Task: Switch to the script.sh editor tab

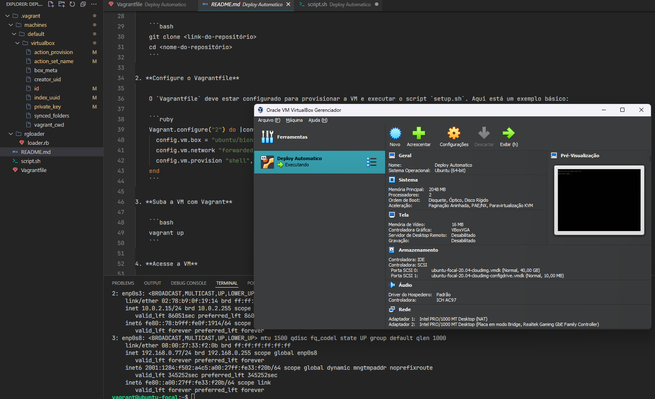Action: (338, 5)
